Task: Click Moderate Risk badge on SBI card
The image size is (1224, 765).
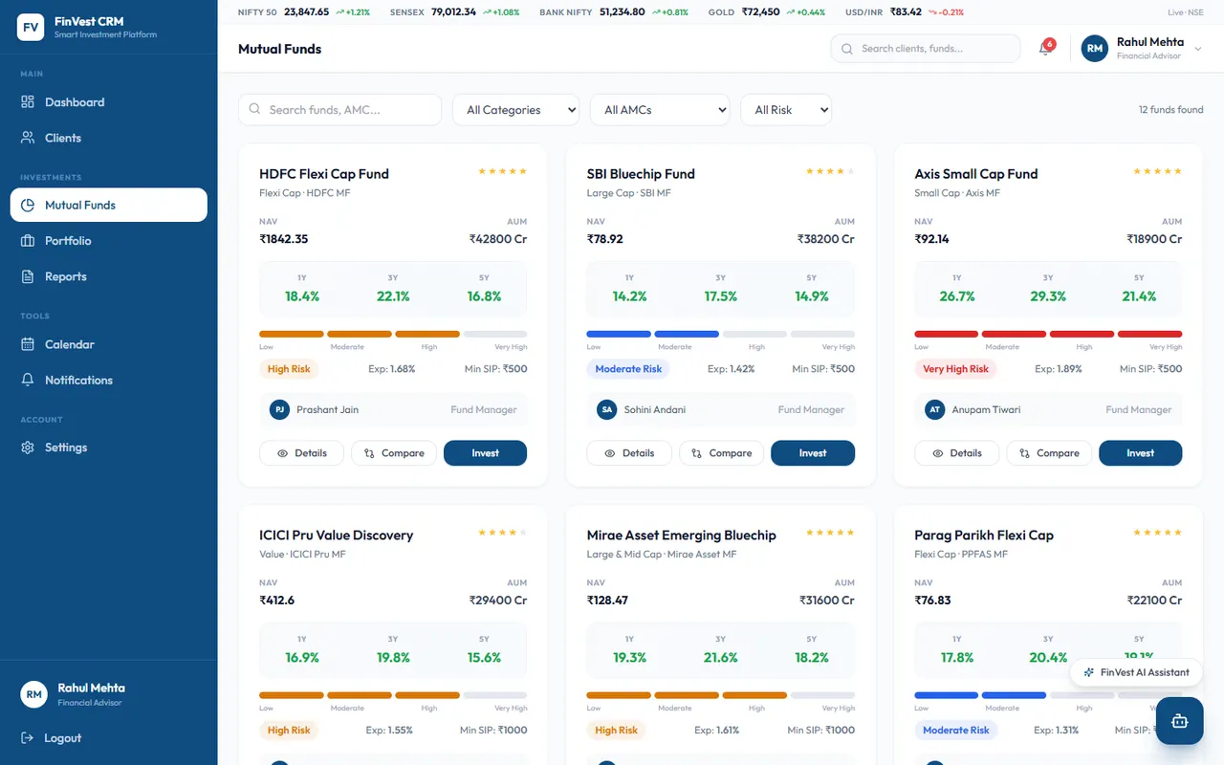Action: click(628, 369)
